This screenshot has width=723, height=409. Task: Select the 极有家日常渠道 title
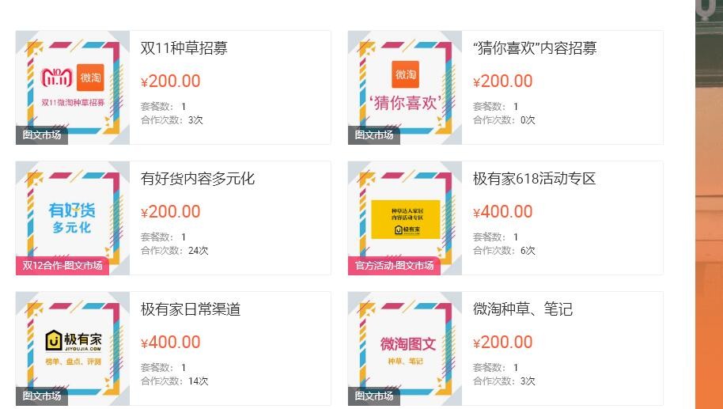pyautogui.click(x=191, y=309)
